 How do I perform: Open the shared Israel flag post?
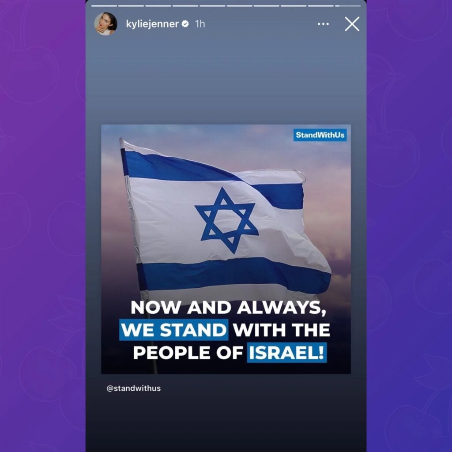(x=226, y=249)
